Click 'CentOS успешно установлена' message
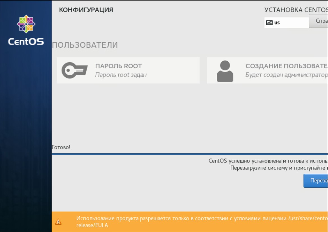The height and width of the screenshot is (232, 328). click(x=268, y=161)
